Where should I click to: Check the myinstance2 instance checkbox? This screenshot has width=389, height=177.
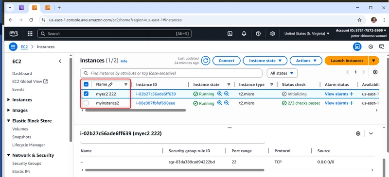(x=86, y=103)
